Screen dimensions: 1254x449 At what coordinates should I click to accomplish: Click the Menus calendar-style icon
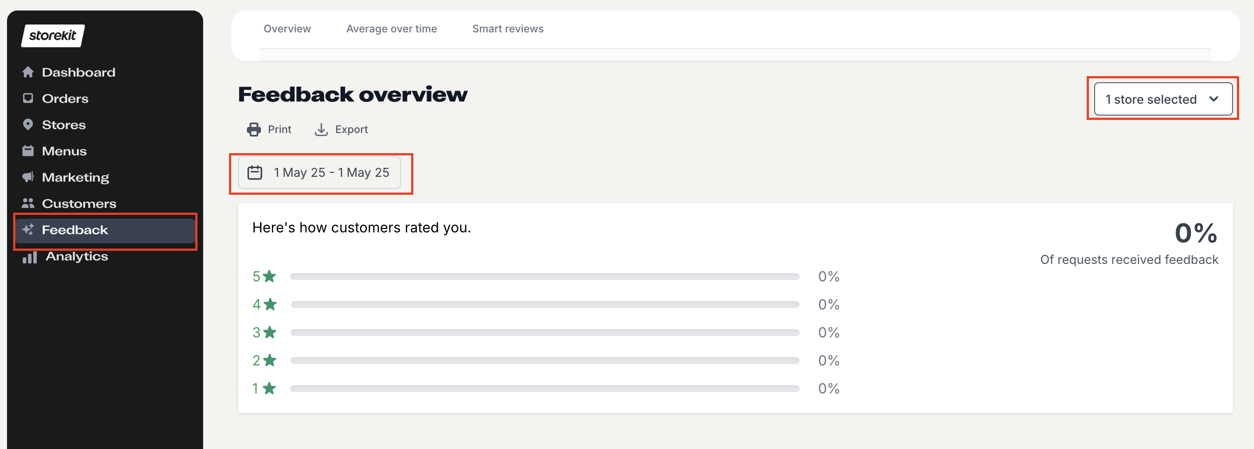[28, 151]
